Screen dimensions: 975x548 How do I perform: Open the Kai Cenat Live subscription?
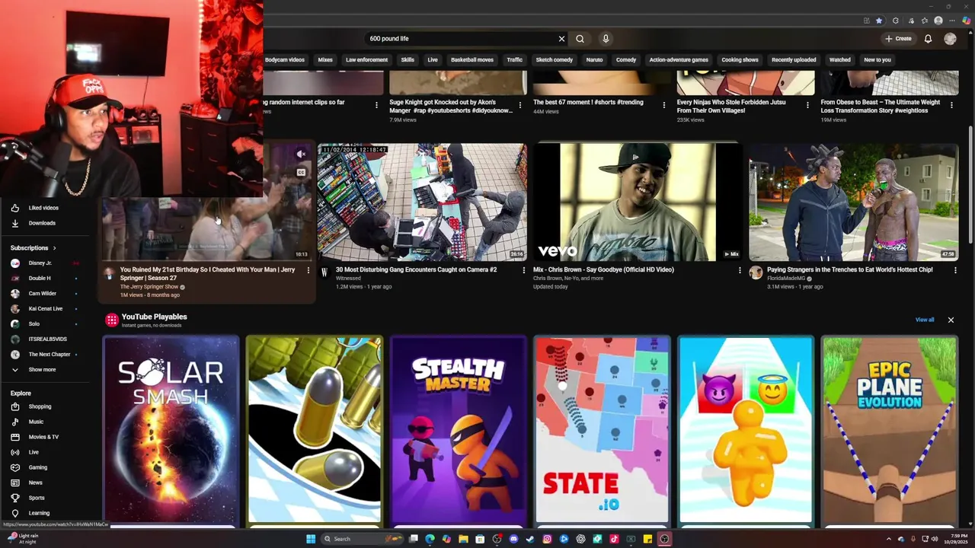(45, 309)
